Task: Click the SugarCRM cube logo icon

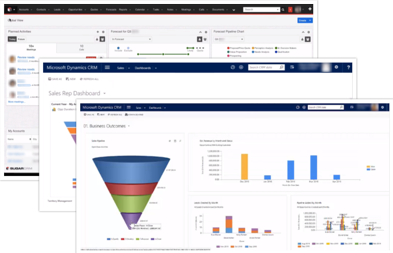Action: point(10,10)
